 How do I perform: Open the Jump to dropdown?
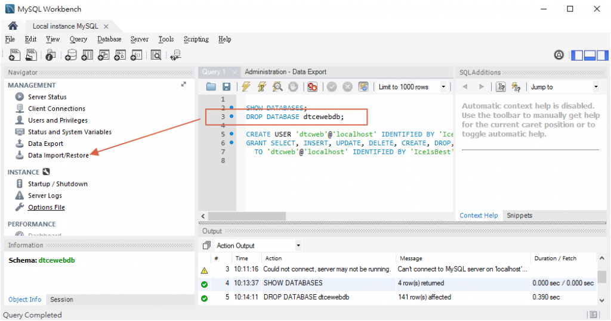click(596, 87)
